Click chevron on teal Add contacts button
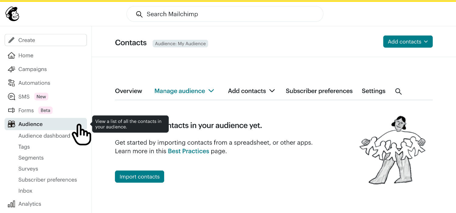This screenshot has width=456, height=213. pyautogui.click(x=426, y=42)
